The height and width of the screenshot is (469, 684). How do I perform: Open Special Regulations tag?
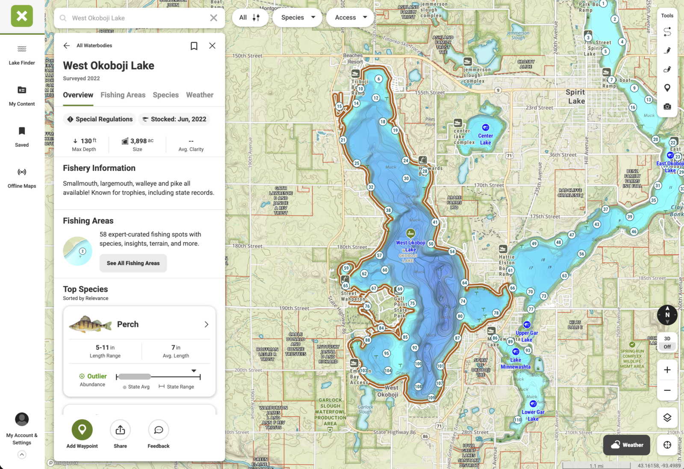click(x=100, y=119)
